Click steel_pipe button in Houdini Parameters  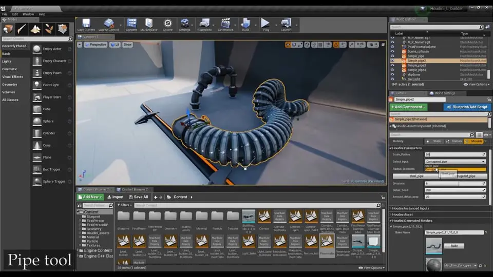pyautogui.click(x=416, y=176)
